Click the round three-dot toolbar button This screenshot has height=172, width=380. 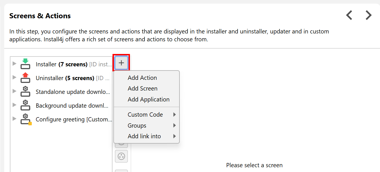tap(121, 156)
